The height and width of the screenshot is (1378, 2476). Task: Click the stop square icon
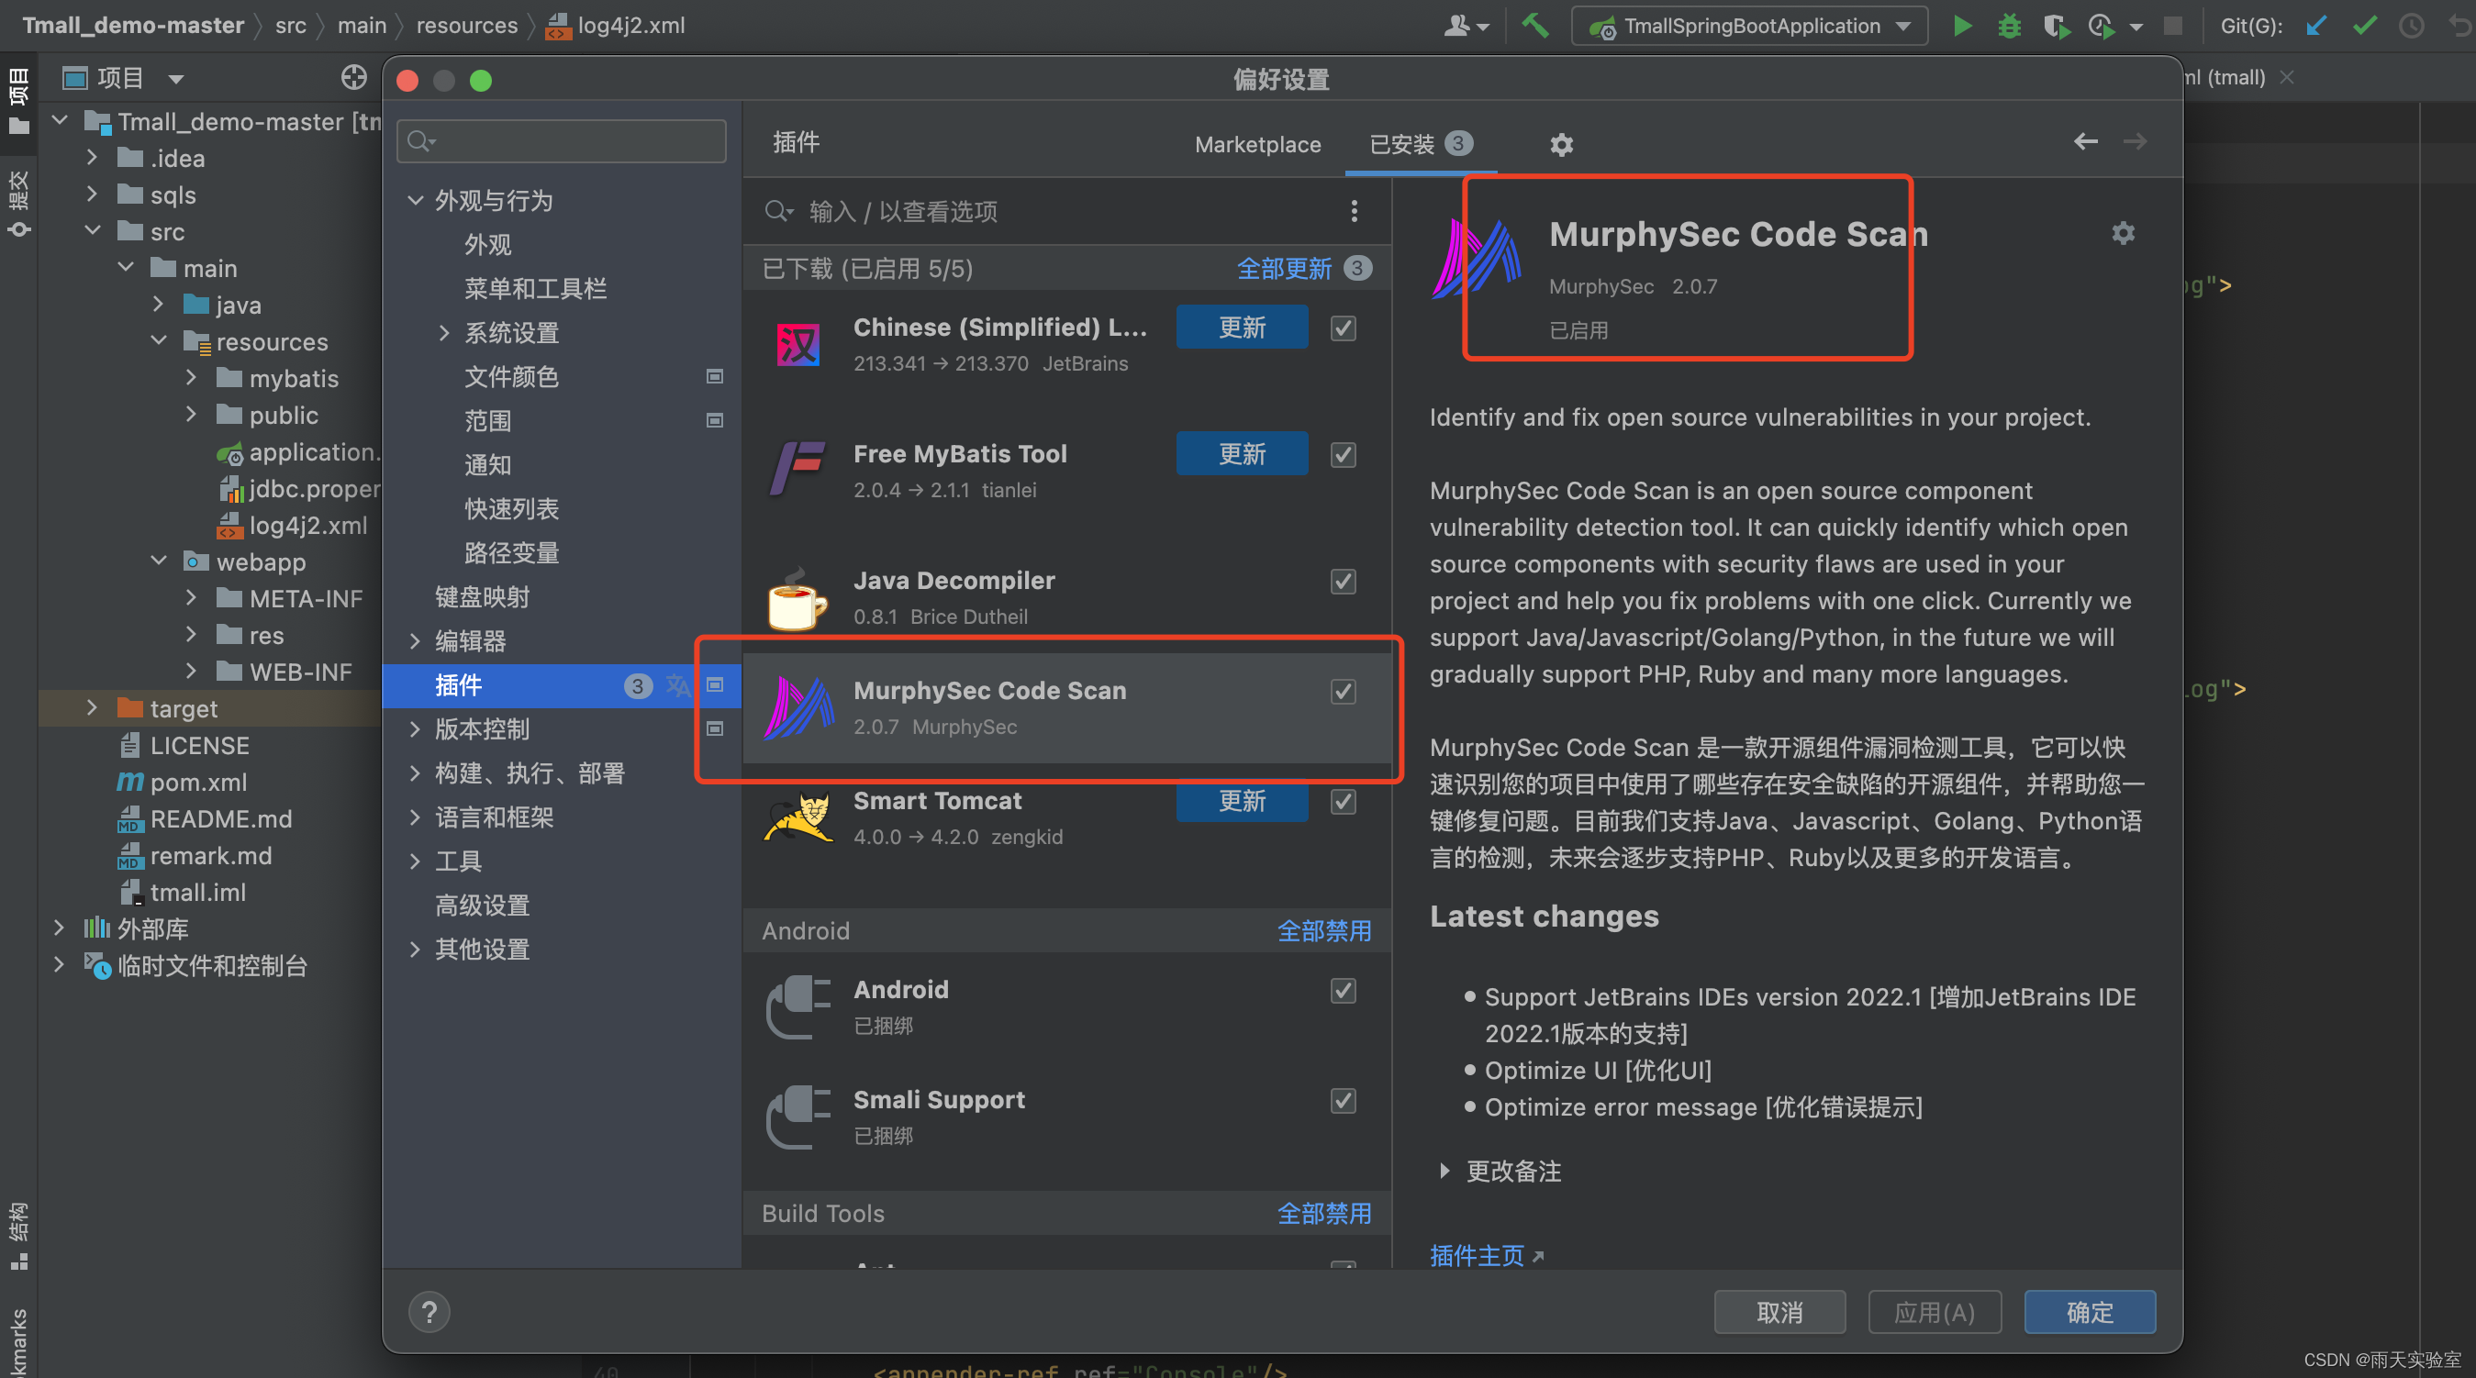tap(2172, 26)
